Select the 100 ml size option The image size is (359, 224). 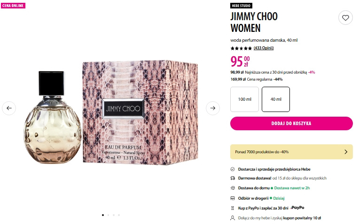244,99
